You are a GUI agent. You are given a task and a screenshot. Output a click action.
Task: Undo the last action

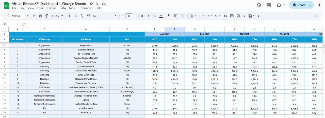pyautogui.click(x=27, y=16)
